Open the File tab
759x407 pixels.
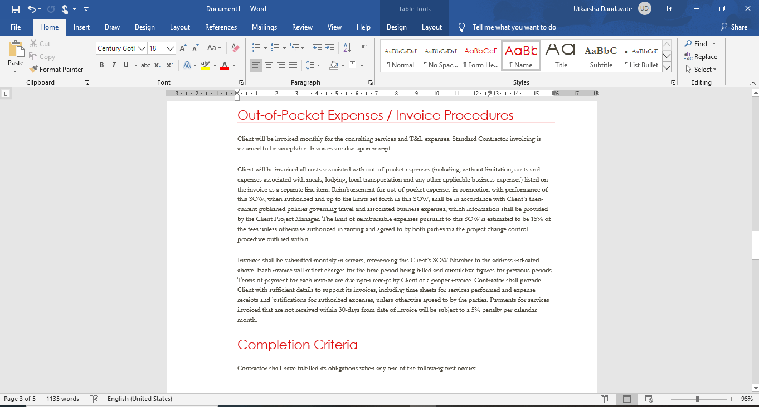click(16, 27)
